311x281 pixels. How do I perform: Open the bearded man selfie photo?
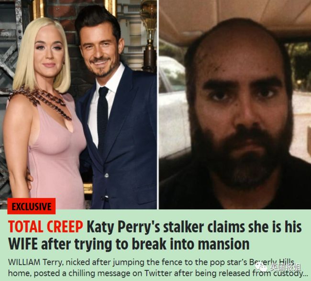pos(235,104)
